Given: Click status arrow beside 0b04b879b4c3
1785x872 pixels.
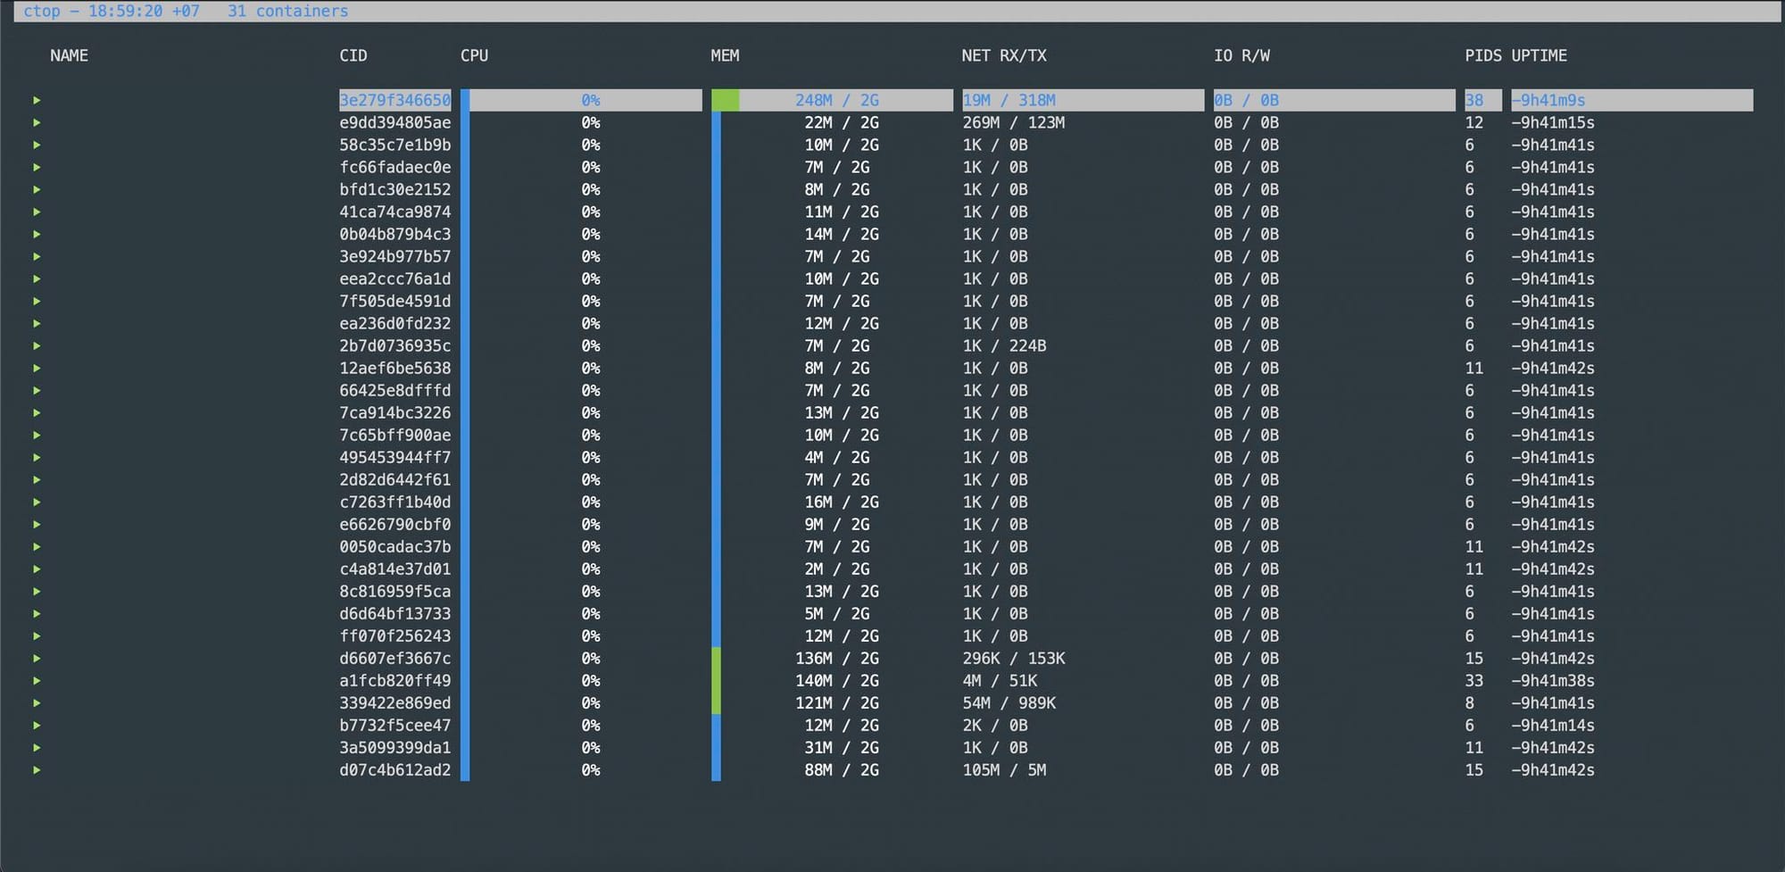Looking at the screenshot, I should click(x=37, y=234).
